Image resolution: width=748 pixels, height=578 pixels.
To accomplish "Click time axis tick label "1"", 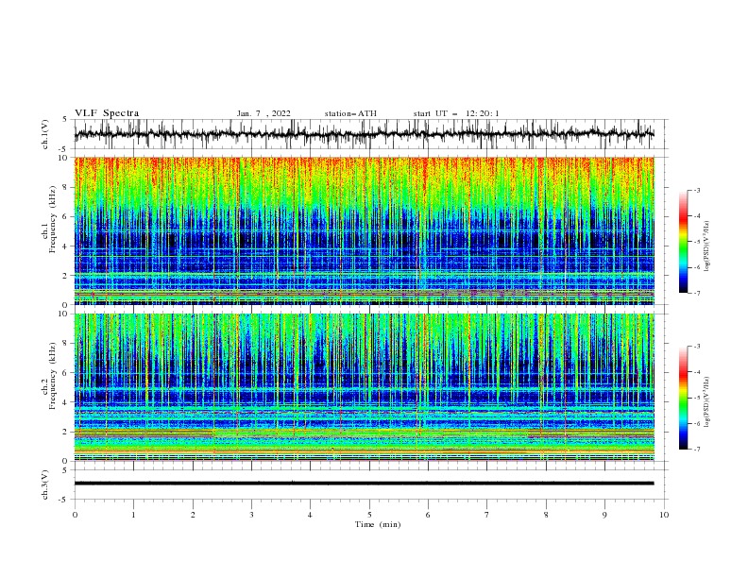I will (133, 515).
